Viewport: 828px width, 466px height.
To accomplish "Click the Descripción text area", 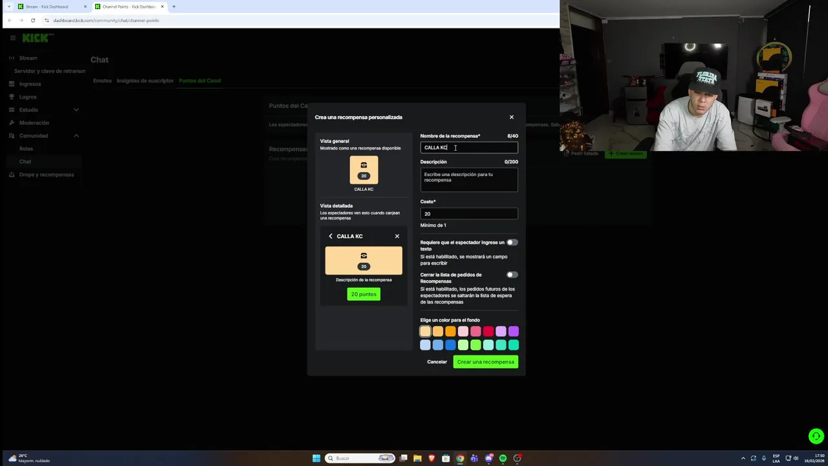I will pos(469,180).
